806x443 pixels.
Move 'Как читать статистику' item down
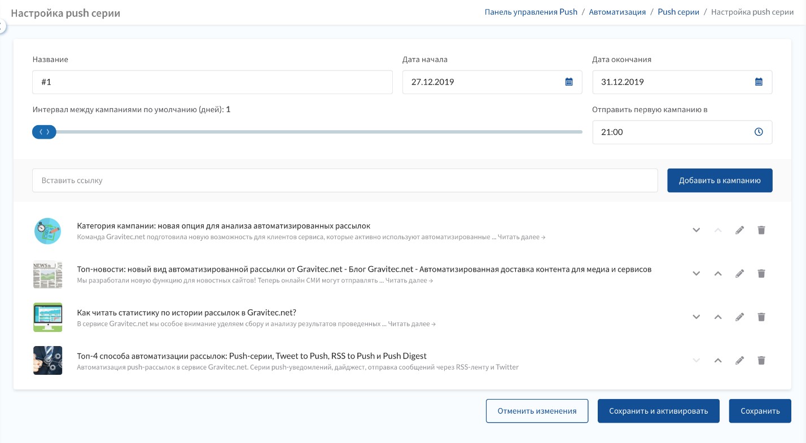point(697,317)
